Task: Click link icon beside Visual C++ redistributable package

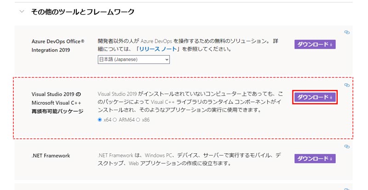Action: [347, 85]
